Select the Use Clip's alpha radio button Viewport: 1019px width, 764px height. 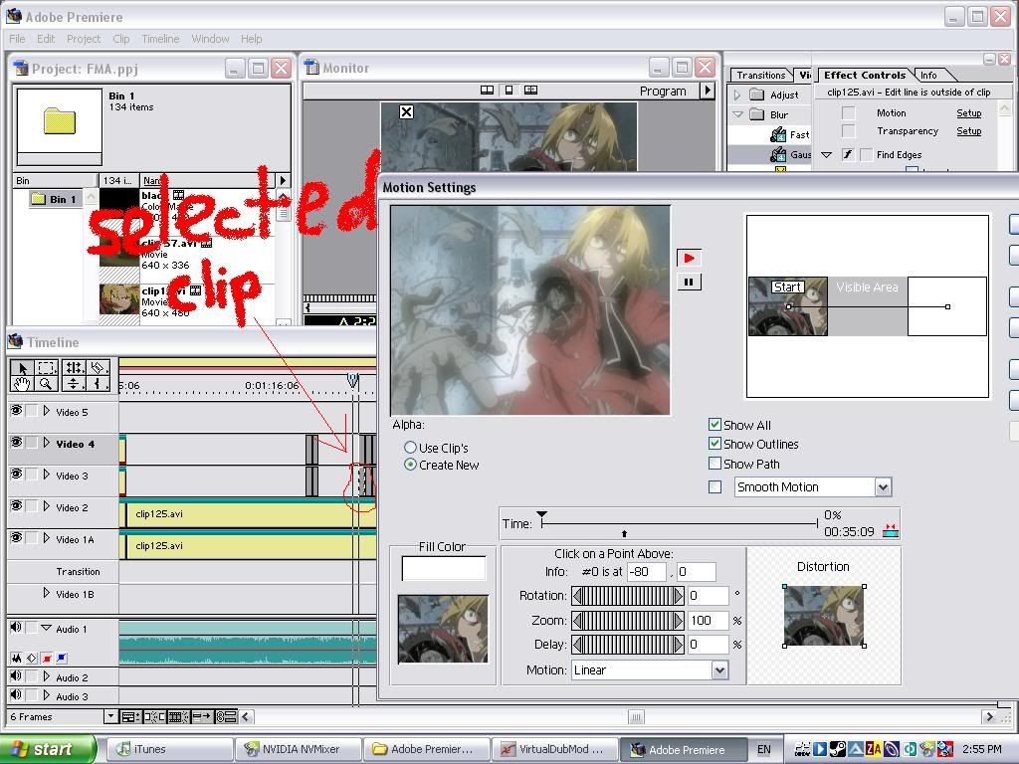[410, 448]
